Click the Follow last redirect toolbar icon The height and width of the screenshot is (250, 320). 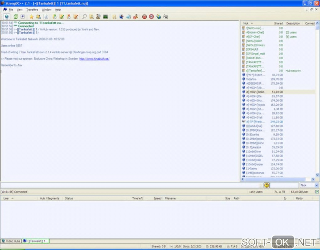pyautogui.click(x=23, y=17)
